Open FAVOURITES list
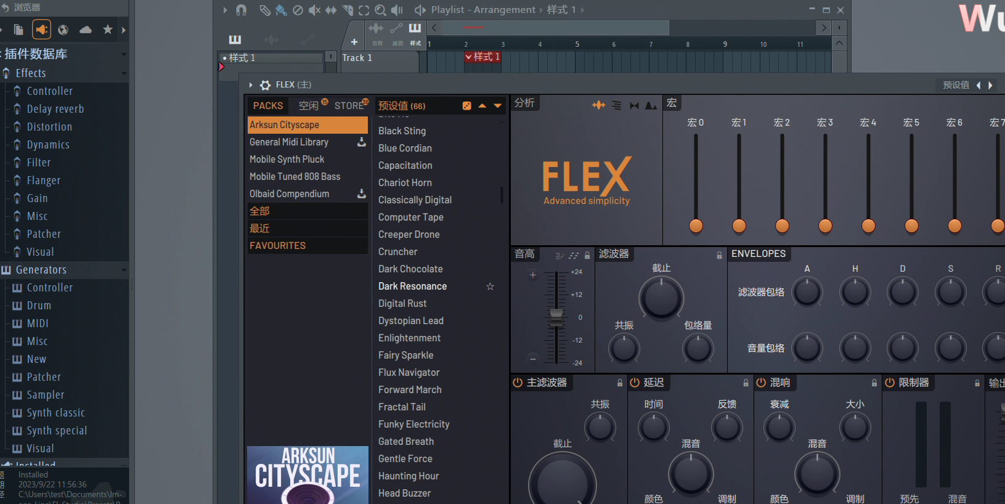This screenshot has width=1005, height=504. (307, 246)
